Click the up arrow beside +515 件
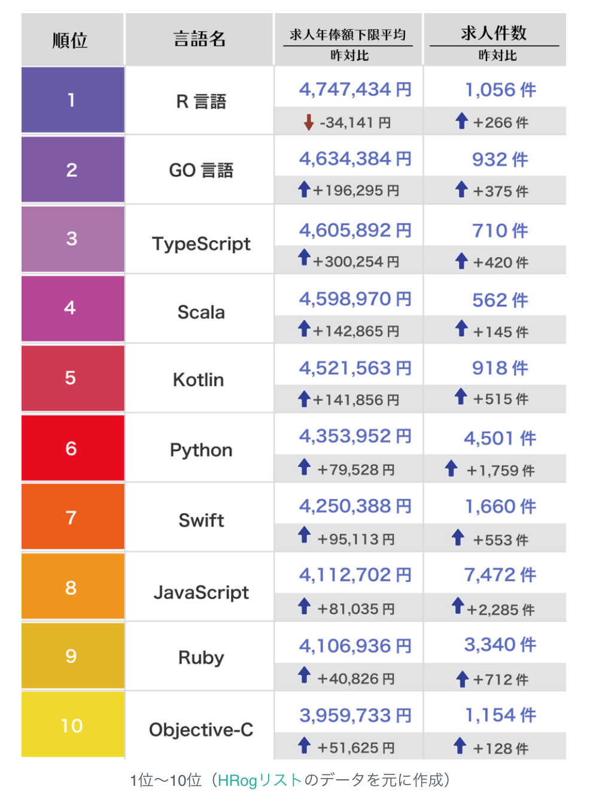The image size is (596, 799). pyautogui.click(x=460, y=397)
